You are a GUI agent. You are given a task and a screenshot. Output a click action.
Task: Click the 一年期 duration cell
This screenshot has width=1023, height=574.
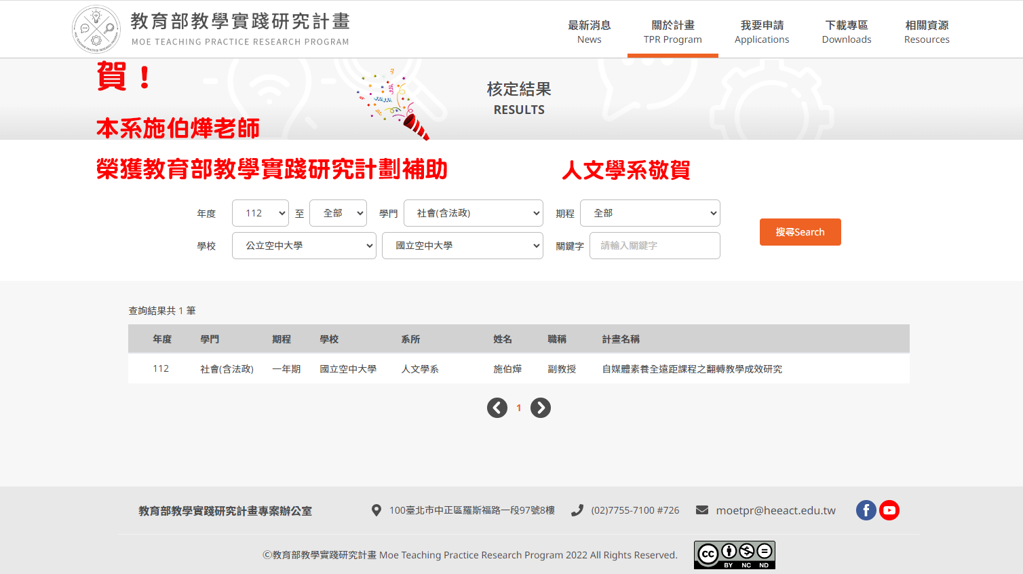[286, 369]
